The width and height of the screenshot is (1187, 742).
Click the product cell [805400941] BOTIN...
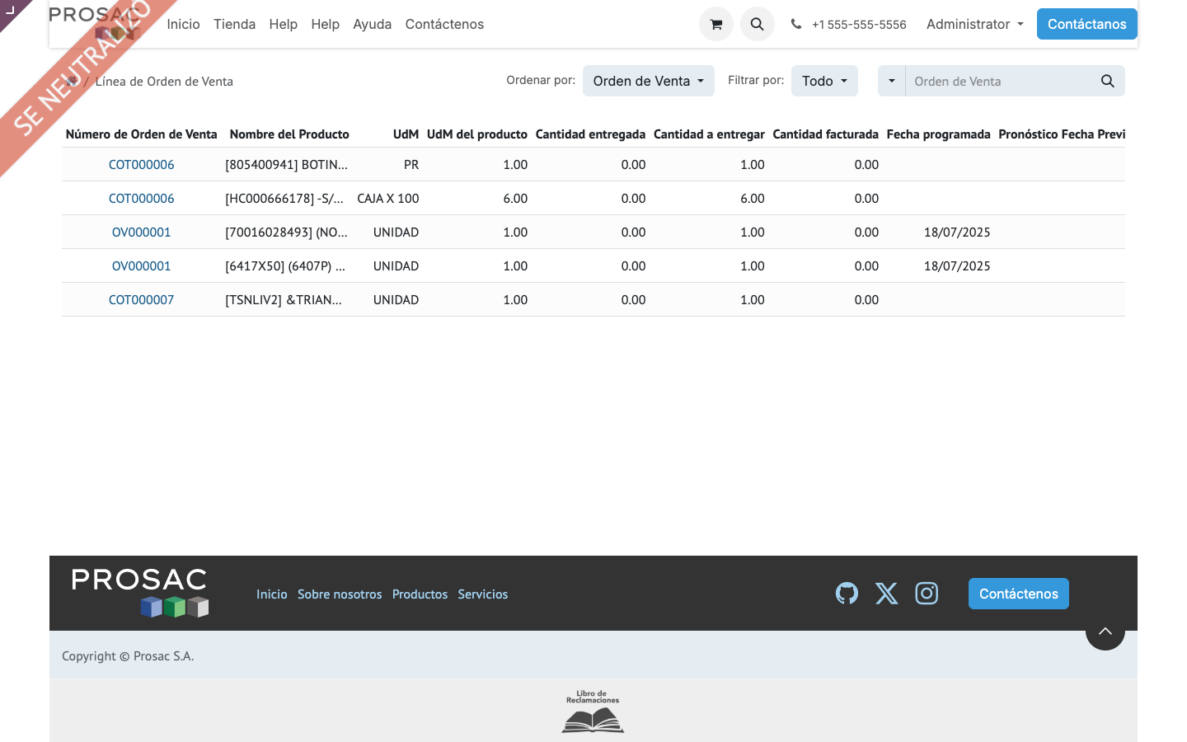286,164
